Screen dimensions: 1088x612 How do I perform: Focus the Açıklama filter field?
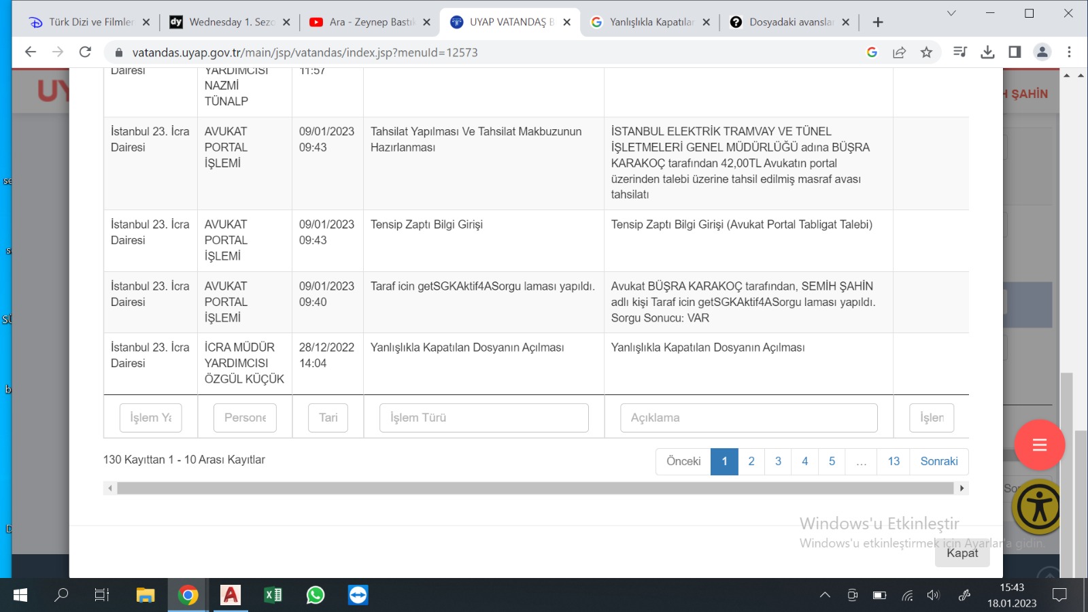click(x=749, y=418)
